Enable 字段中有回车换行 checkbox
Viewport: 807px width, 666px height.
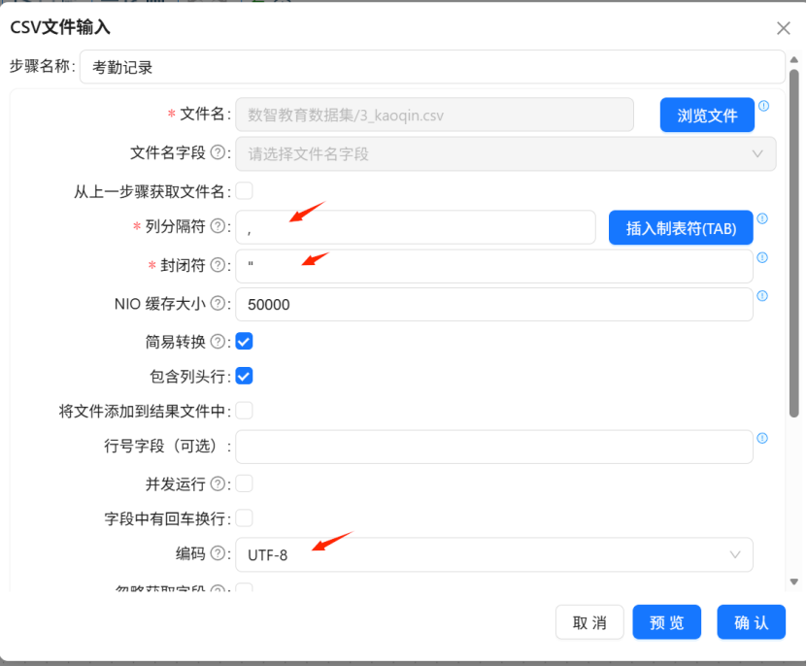tap(244, 518)
